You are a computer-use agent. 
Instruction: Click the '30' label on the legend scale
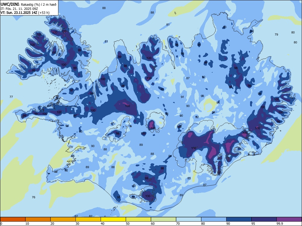pos(77,224)
